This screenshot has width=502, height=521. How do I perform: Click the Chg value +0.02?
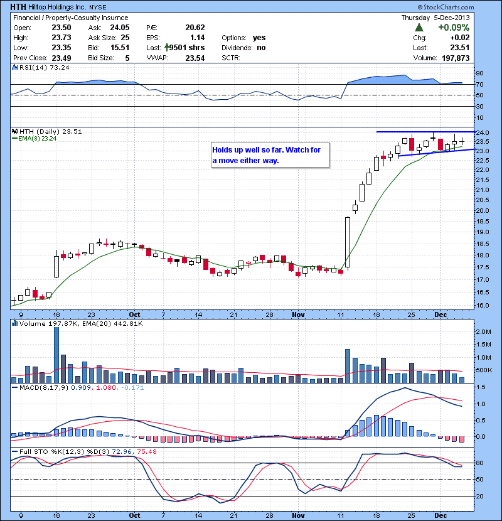[x=460, y=38]
